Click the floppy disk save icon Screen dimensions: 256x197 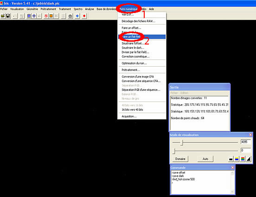8,16
